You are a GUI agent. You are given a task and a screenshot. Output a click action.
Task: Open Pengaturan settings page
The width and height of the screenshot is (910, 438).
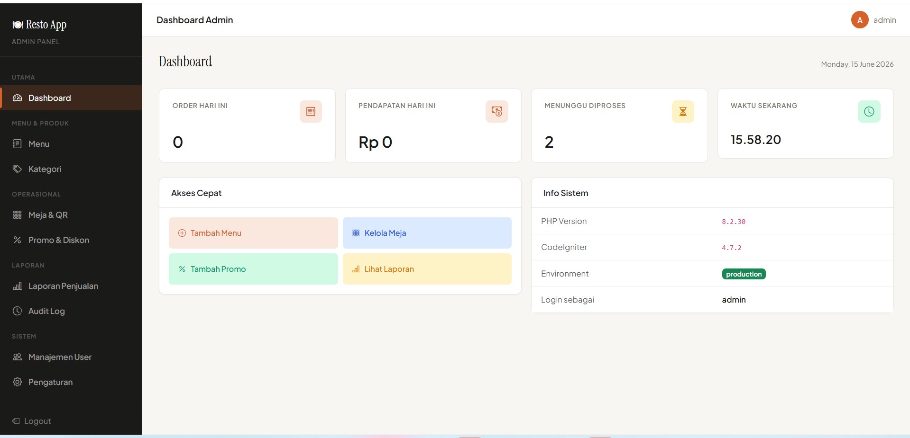(x=71, y=382)
